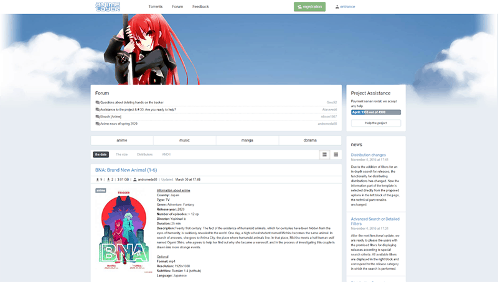The width and height of the screenshot is (498, 282).
Task: Click the AnimeLayer site logo
Action: tap(108, 7)
